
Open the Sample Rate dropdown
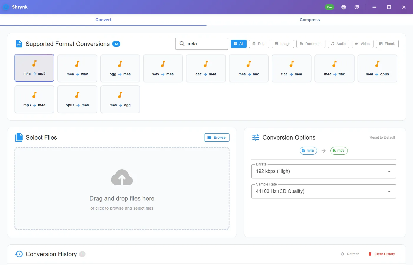[324, 191]
